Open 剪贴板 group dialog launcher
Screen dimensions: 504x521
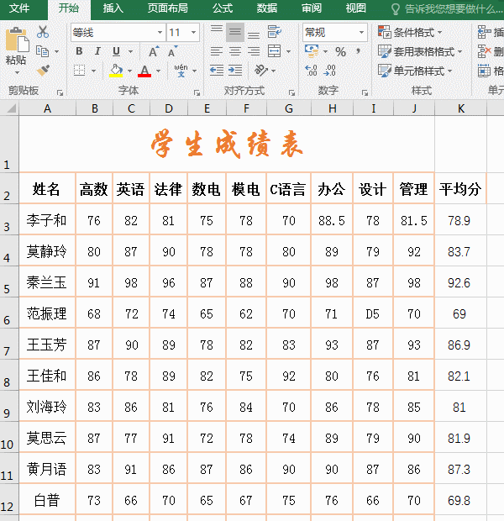tap(60, 92)
